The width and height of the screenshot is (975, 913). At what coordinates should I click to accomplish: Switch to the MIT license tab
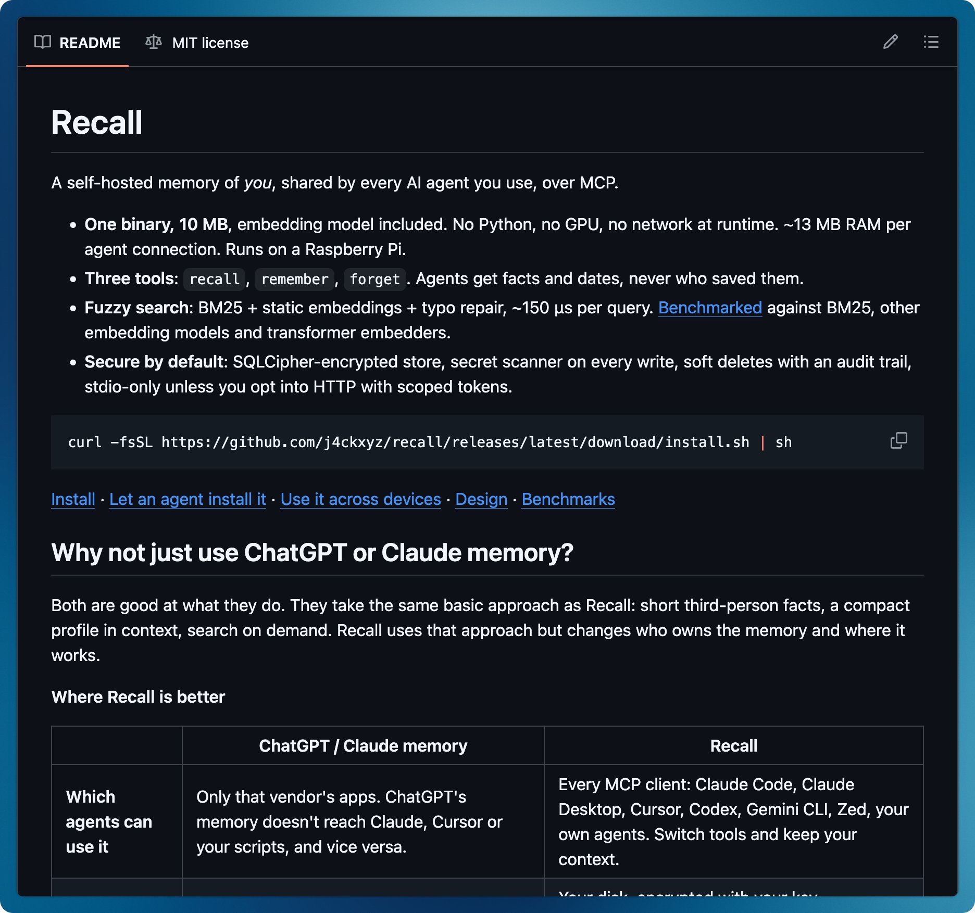197,43
